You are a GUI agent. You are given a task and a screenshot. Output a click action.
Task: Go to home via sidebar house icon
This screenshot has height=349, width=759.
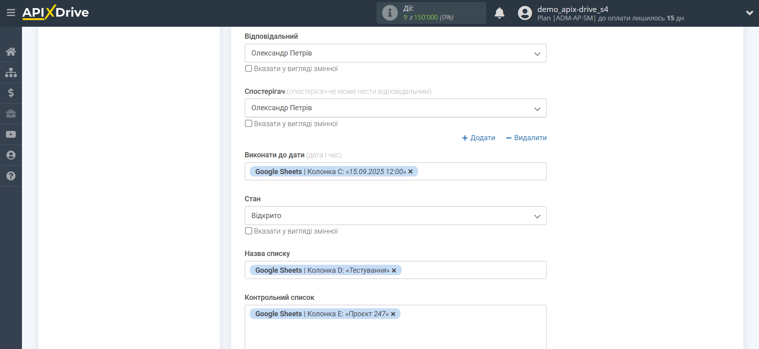[11, 52]
